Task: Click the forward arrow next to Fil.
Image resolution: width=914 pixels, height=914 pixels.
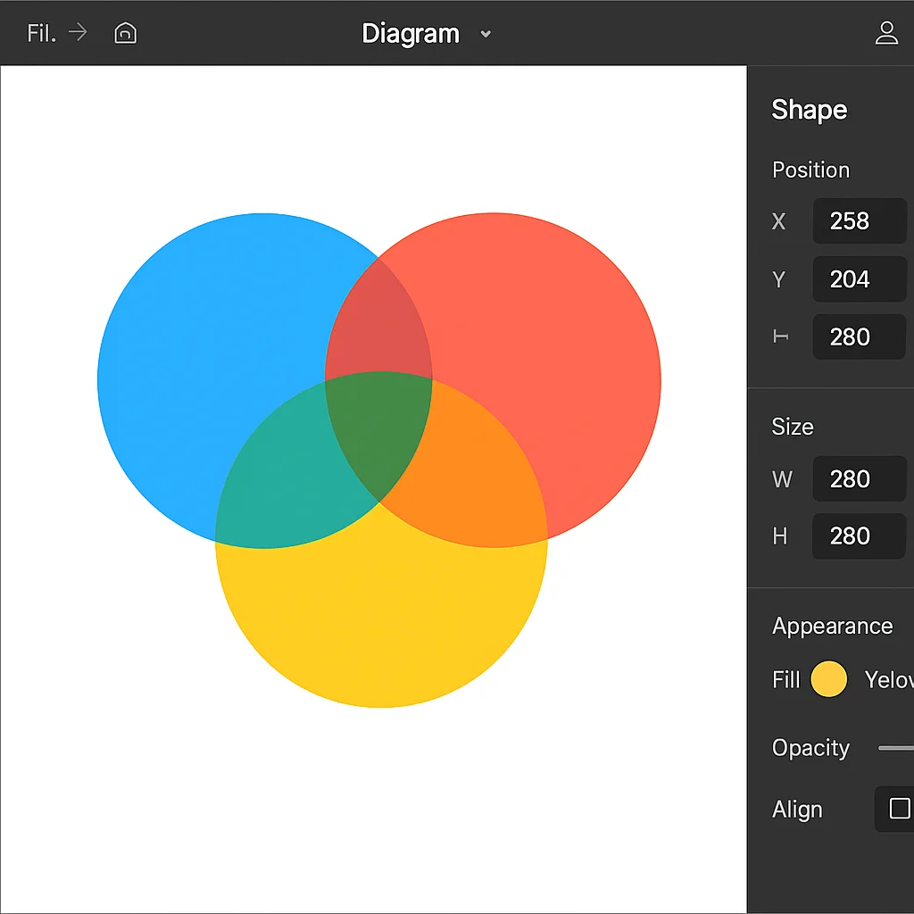Action: click(79, 32)
